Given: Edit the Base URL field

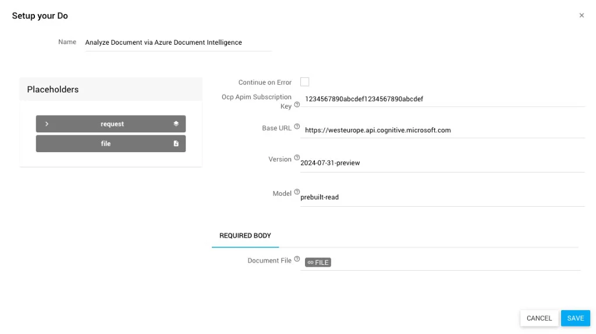Looking at the screenshot, I should coord(442,130).
